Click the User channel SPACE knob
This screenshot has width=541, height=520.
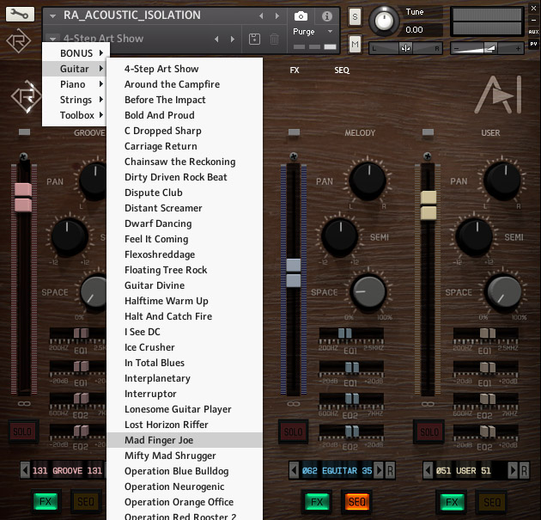501,291
